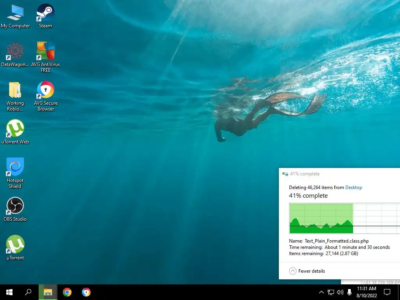Launch AVG Secure Browser from taskbar

pos(86,292)
